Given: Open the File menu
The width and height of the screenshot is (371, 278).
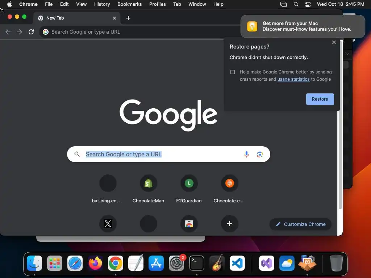Looking at the screenshot, I should pos(49,4).
